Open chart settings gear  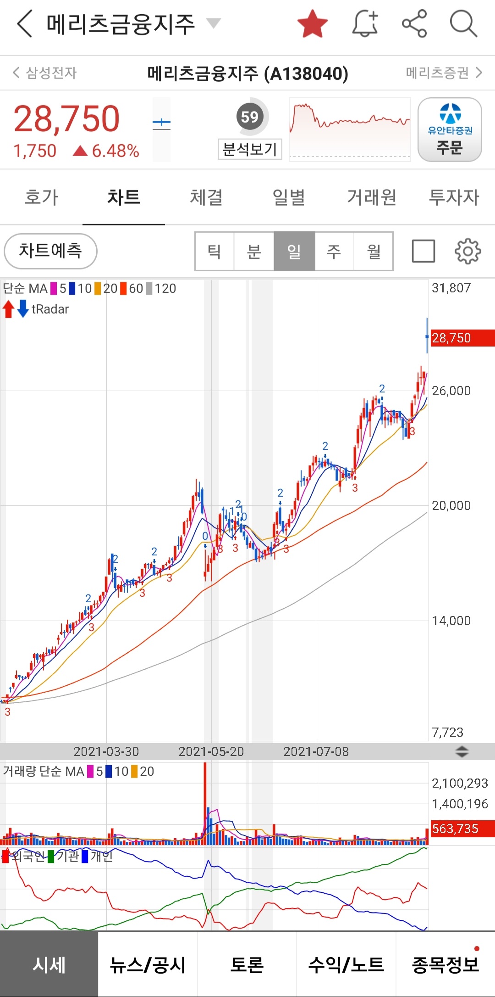pyautogui.click(x=467, y=251)
